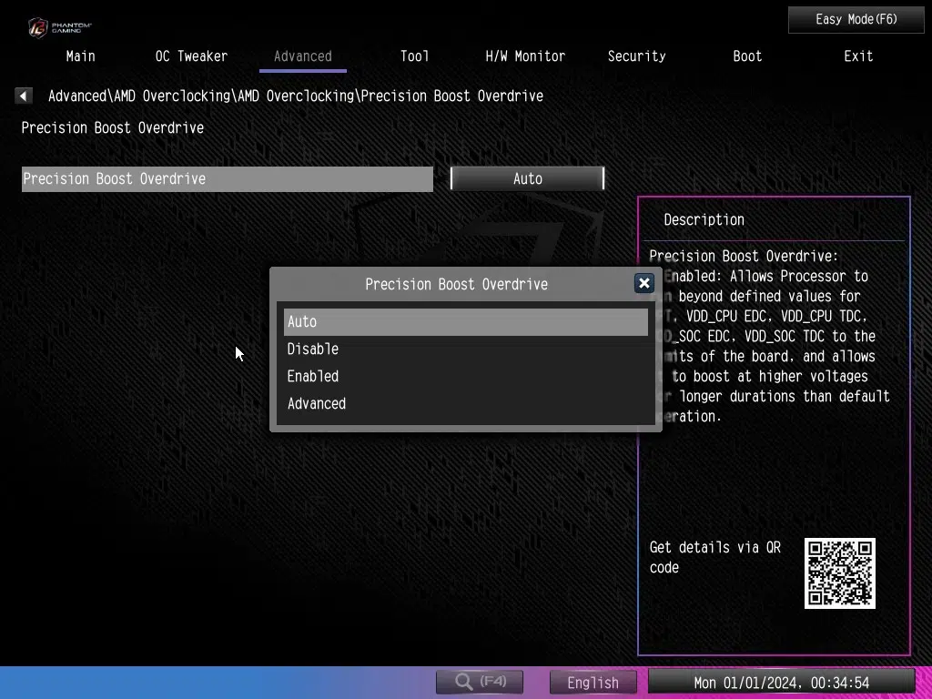Open the Main tab
932x699 pixels.
coord(80,56)
